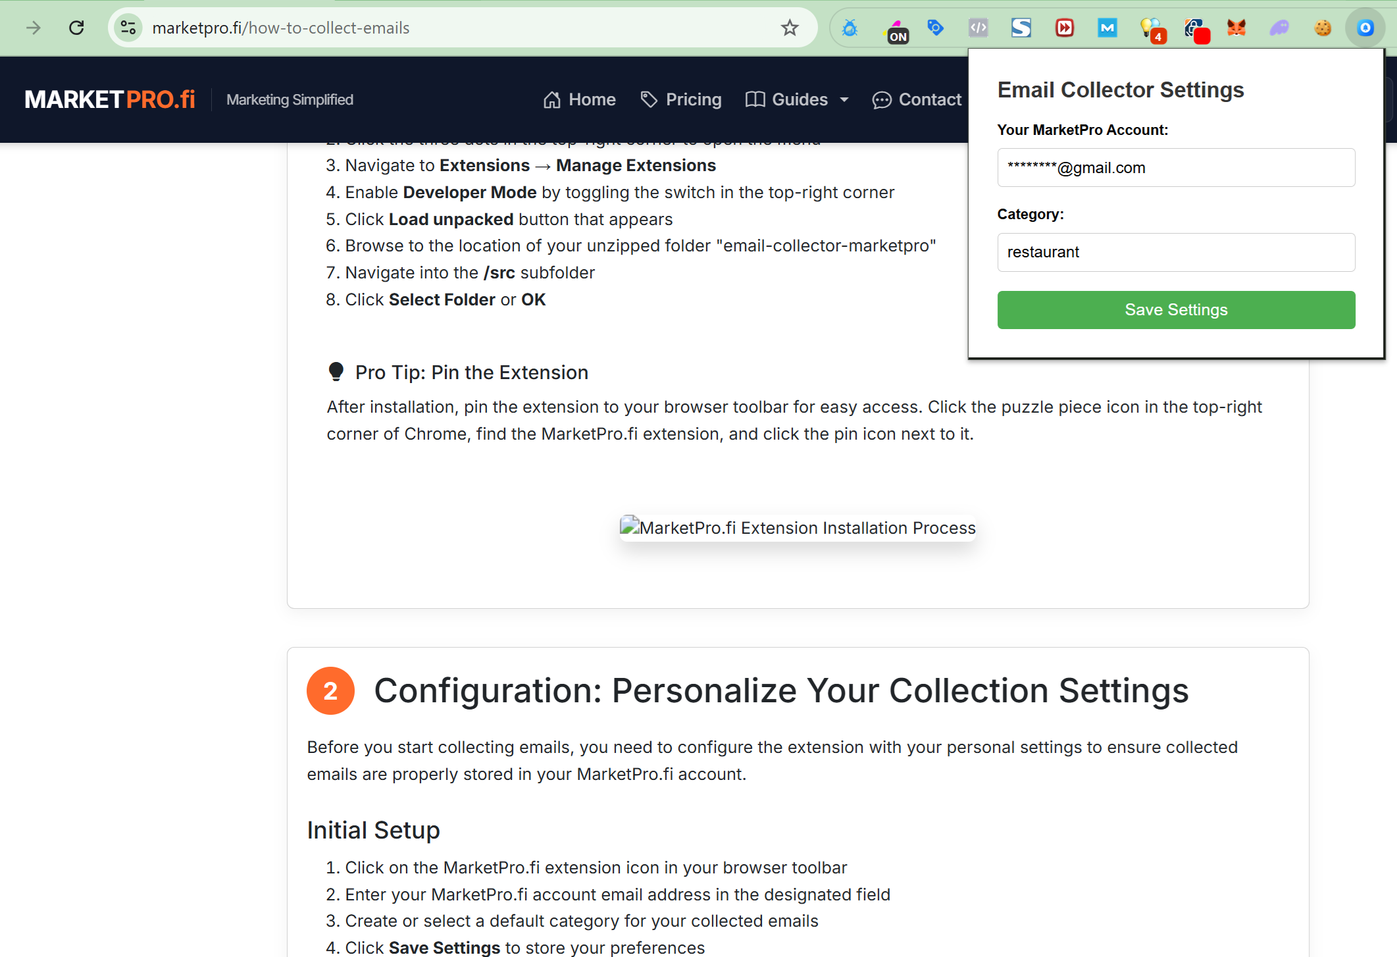
Task: Click the address bar URL
Action: click(x=281, y=28)
